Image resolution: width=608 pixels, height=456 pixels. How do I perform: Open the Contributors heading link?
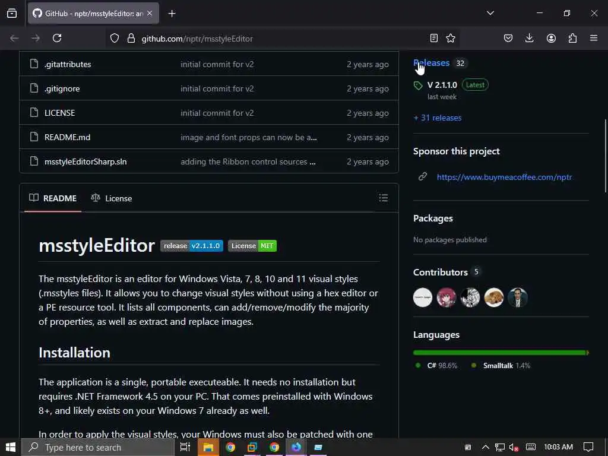(x=440, y=272)
